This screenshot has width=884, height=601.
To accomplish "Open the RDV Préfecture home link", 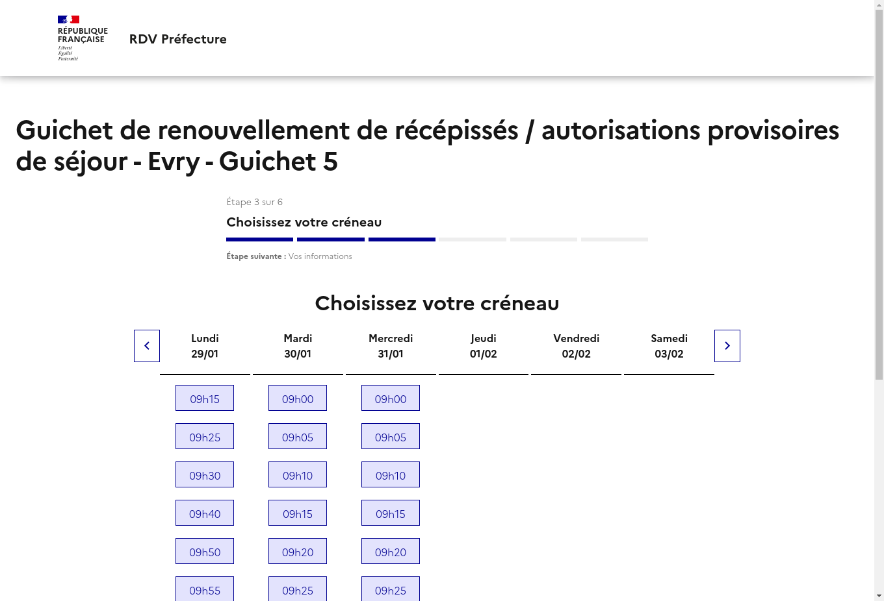I will tap(177, 39).
